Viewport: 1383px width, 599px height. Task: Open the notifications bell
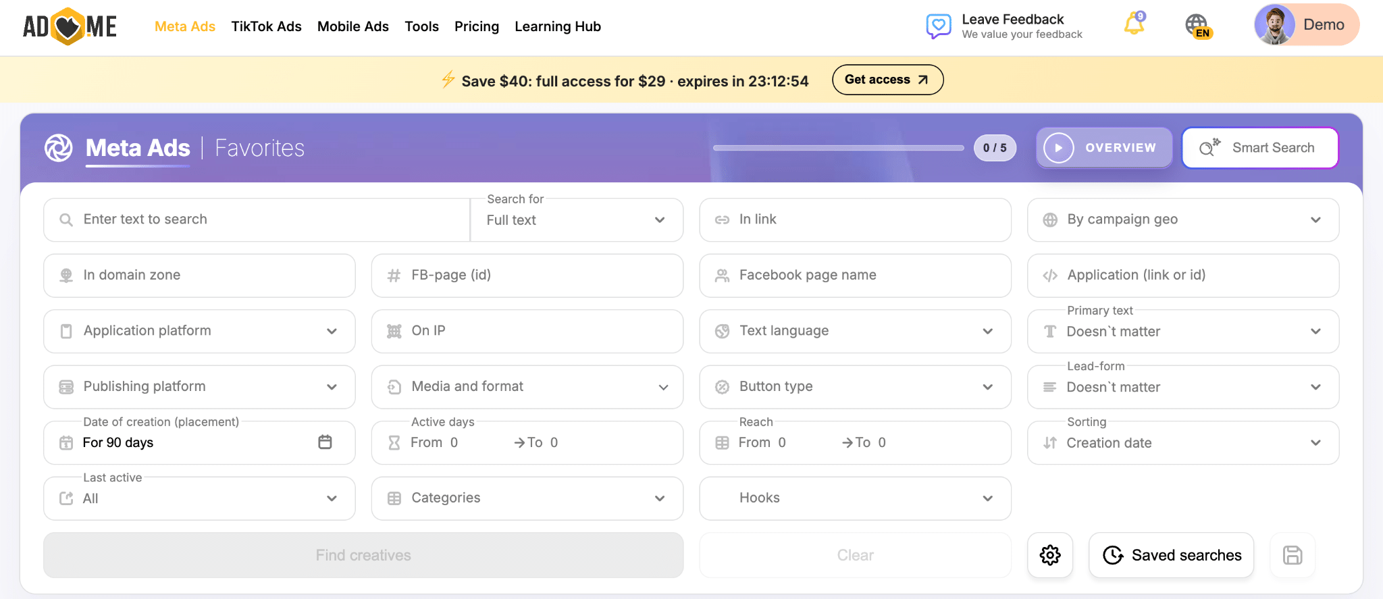1134,24
